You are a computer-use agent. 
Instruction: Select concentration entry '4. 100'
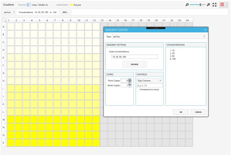173,59
